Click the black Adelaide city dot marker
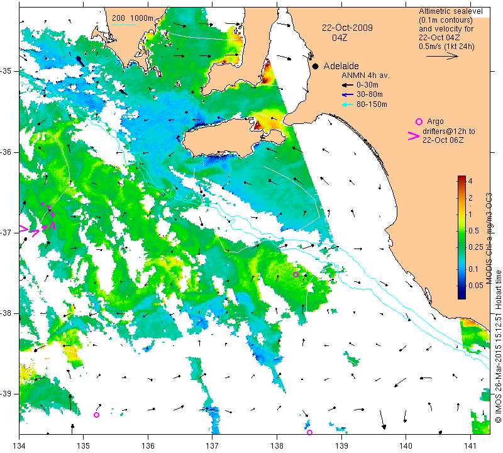 (x=316, y=67)
